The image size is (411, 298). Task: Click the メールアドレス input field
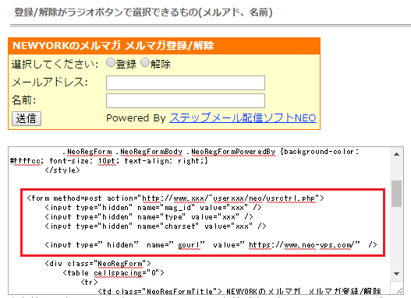[x=186, y=83]
